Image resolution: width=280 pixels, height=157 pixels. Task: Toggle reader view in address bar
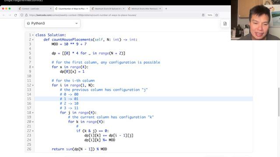coord(203,15)
